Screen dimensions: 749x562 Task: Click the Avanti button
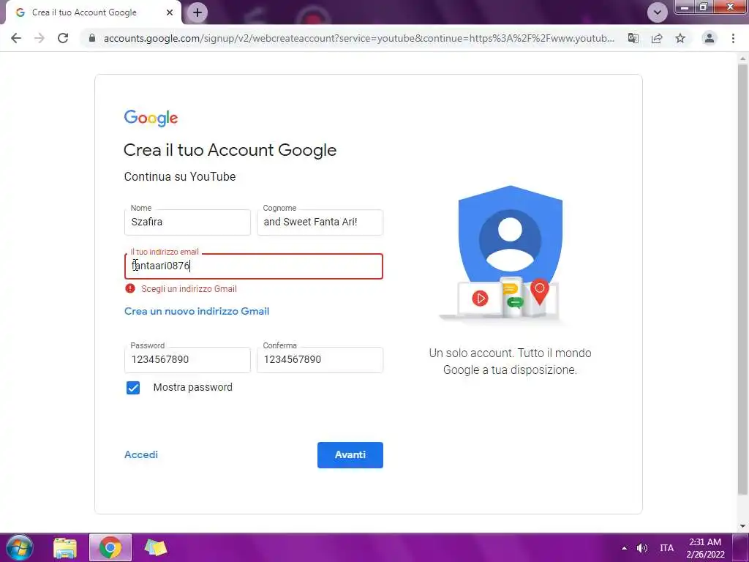click(350, 455)
